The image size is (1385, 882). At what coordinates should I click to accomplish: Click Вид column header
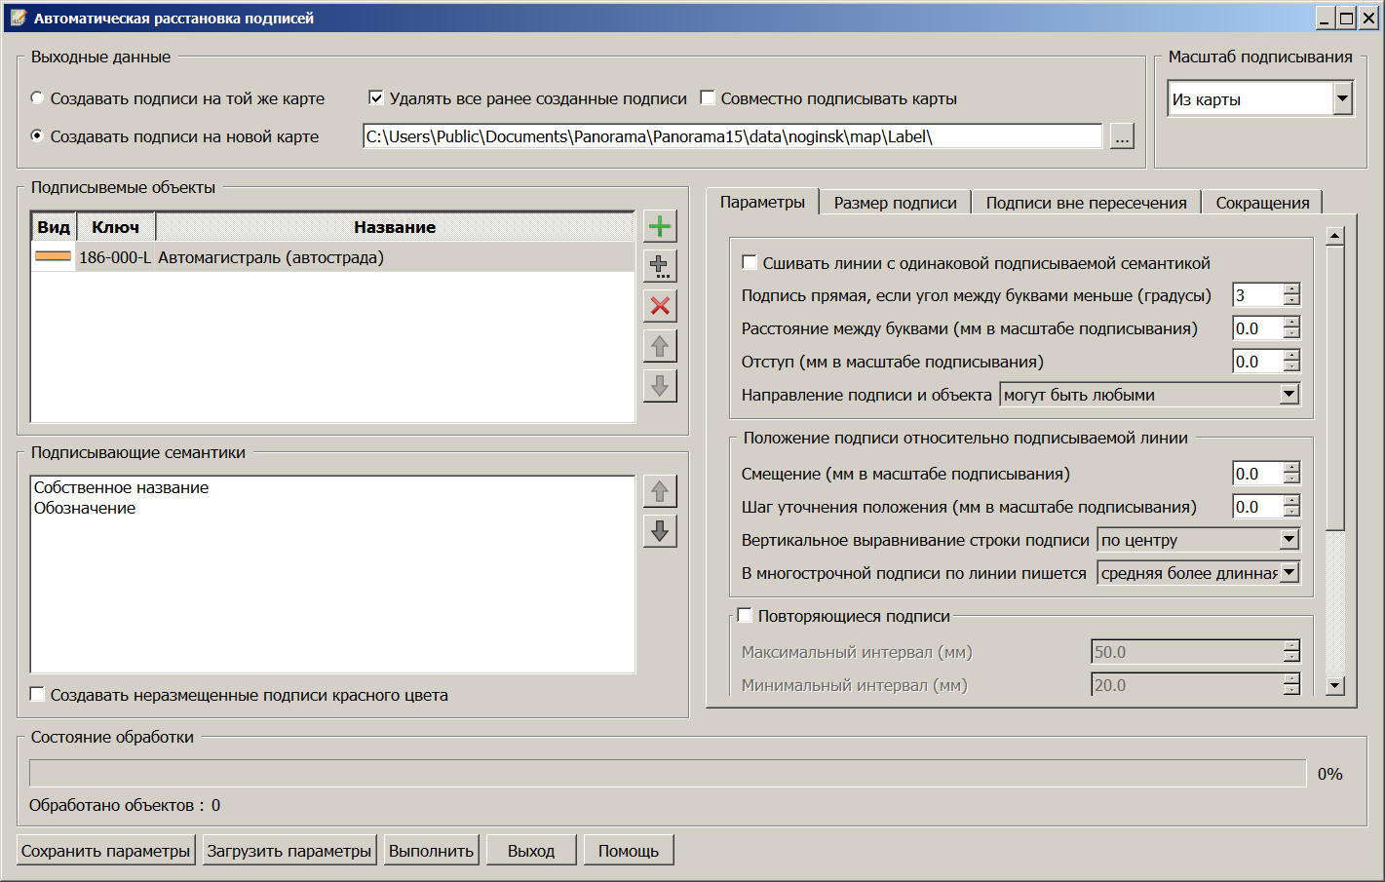(x=54, y=227)
